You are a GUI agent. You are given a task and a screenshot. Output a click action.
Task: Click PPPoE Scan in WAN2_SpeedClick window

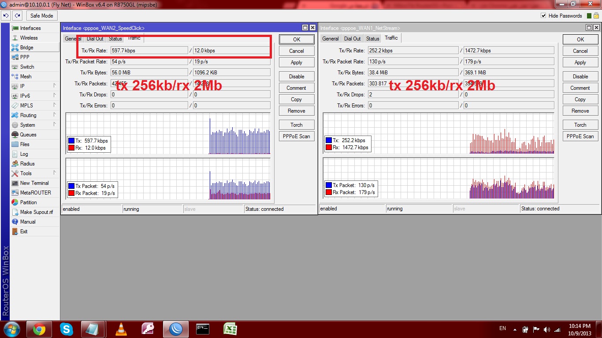click(x=297, y=136)
